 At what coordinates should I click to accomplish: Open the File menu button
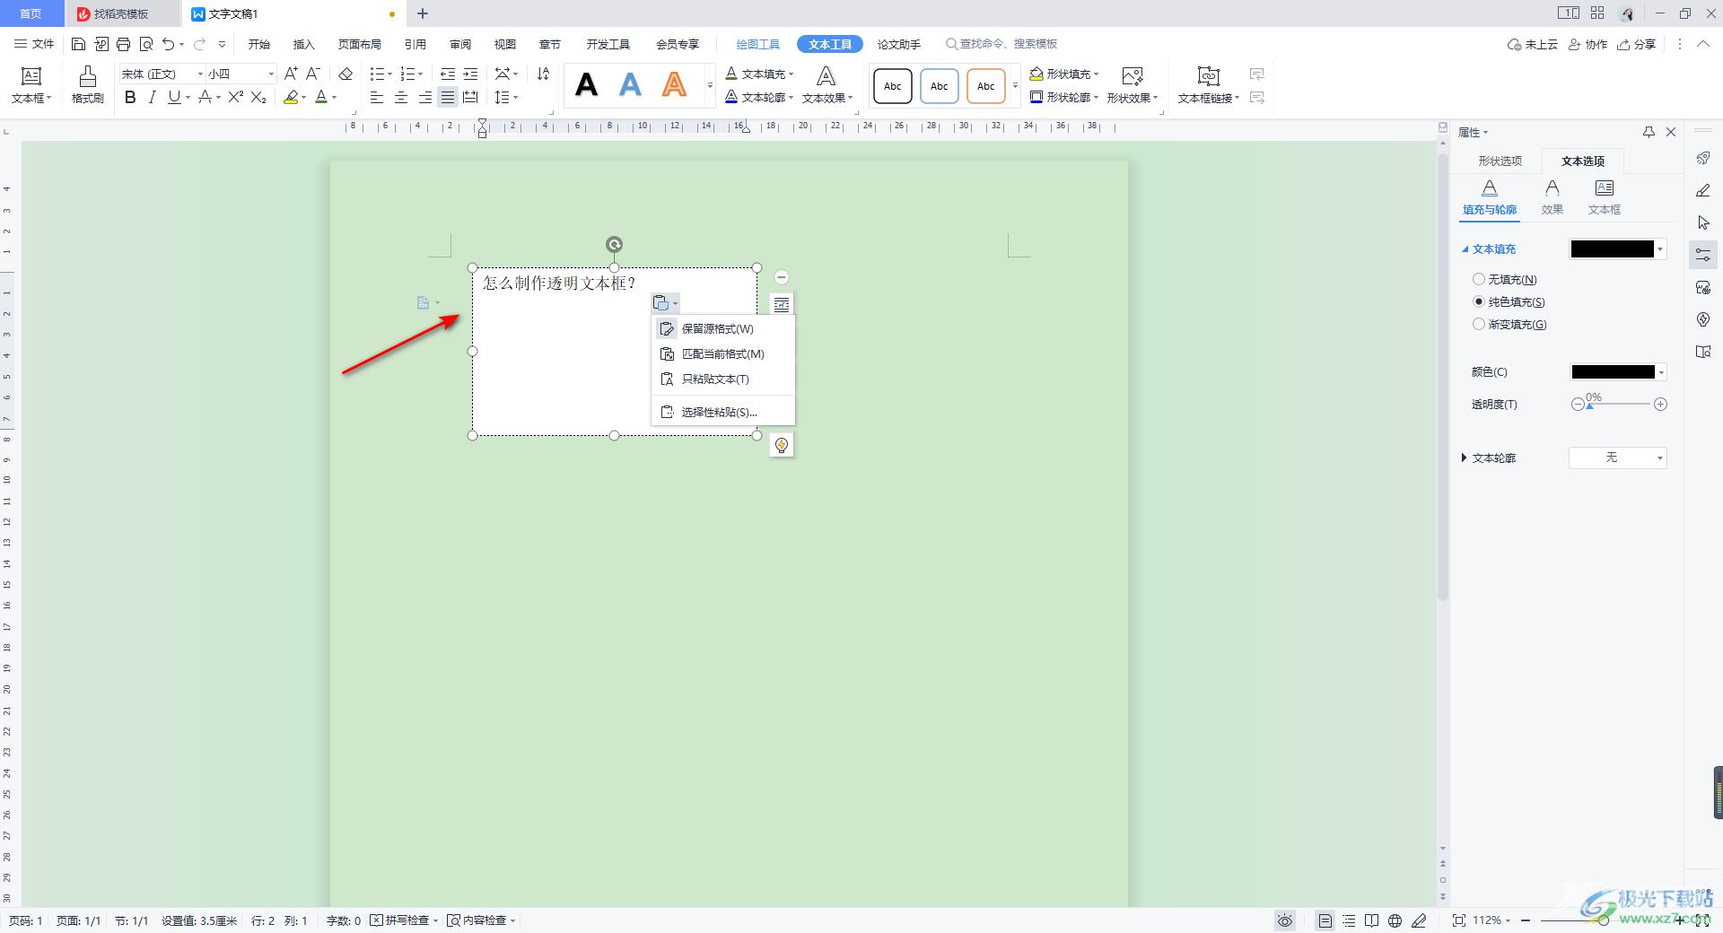(34, 44)
